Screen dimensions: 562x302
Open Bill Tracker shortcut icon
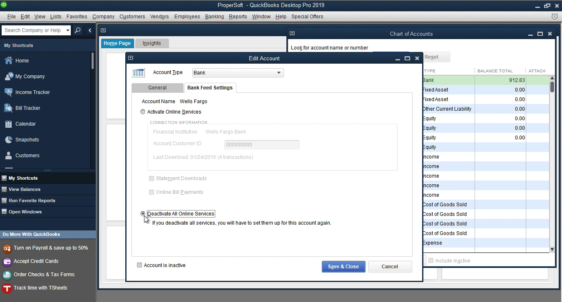(8, 108)
